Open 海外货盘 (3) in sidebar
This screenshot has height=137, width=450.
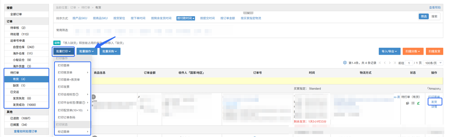(x=27, y=66)
